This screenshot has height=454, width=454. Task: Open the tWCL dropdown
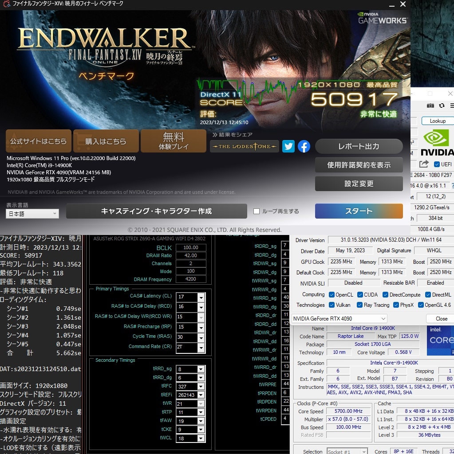pos(201,438)
